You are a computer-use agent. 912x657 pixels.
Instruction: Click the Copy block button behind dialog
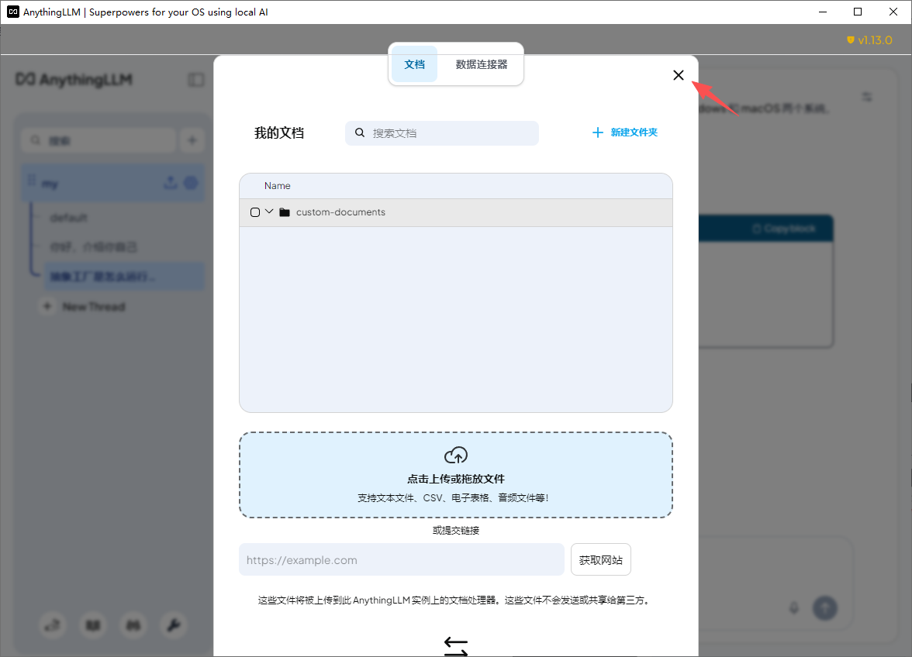click(x=783, y=229)
